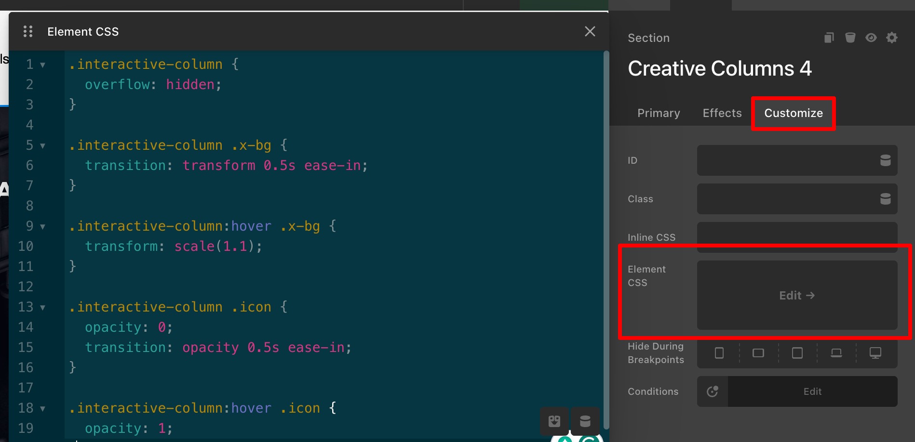Screen dimensions: 915x442
Task: Click dynamic content icon in Class field
Action: coord(885,199)
